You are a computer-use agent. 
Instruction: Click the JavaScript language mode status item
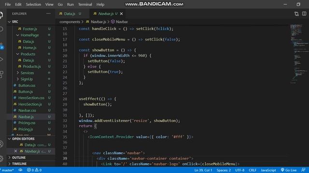268,170
